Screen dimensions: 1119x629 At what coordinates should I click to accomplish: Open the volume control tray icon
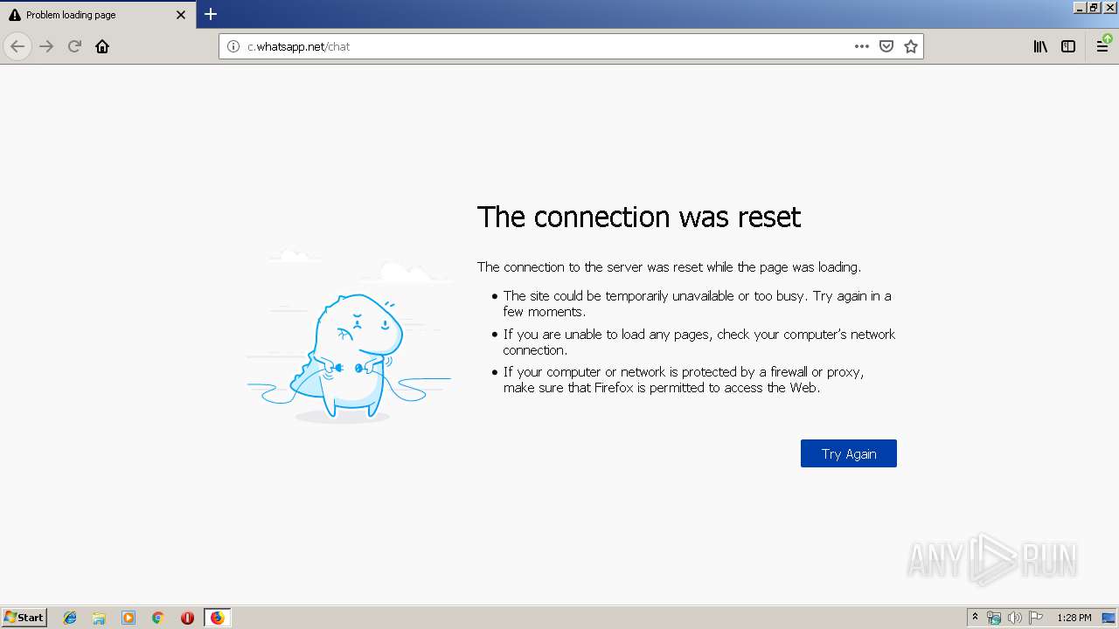tap(1015, 618)
